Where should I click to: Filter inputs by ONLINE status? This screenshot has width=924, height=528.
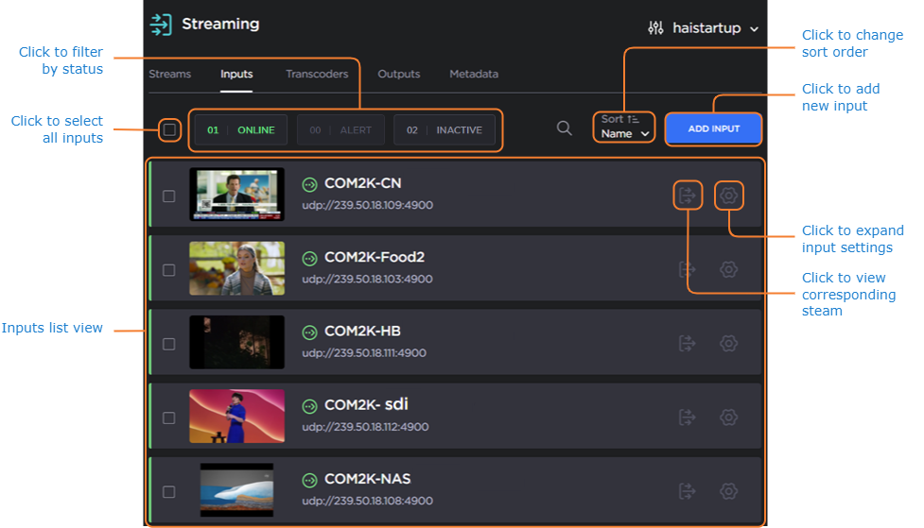(241, 130)
